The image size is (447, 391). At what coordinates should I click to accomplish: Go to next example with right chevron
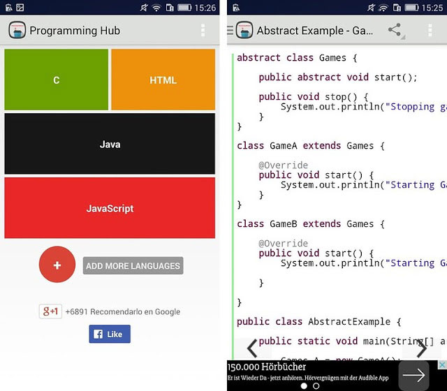click(x=421, y=348)
